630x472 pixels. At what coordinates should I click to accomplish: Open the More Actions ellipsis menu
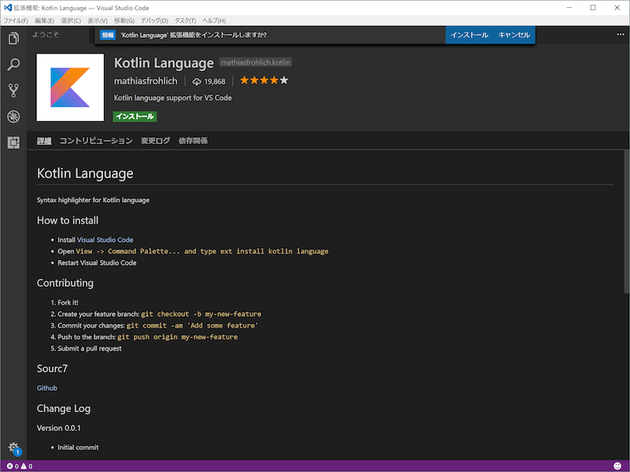click(x=621, y=35)
